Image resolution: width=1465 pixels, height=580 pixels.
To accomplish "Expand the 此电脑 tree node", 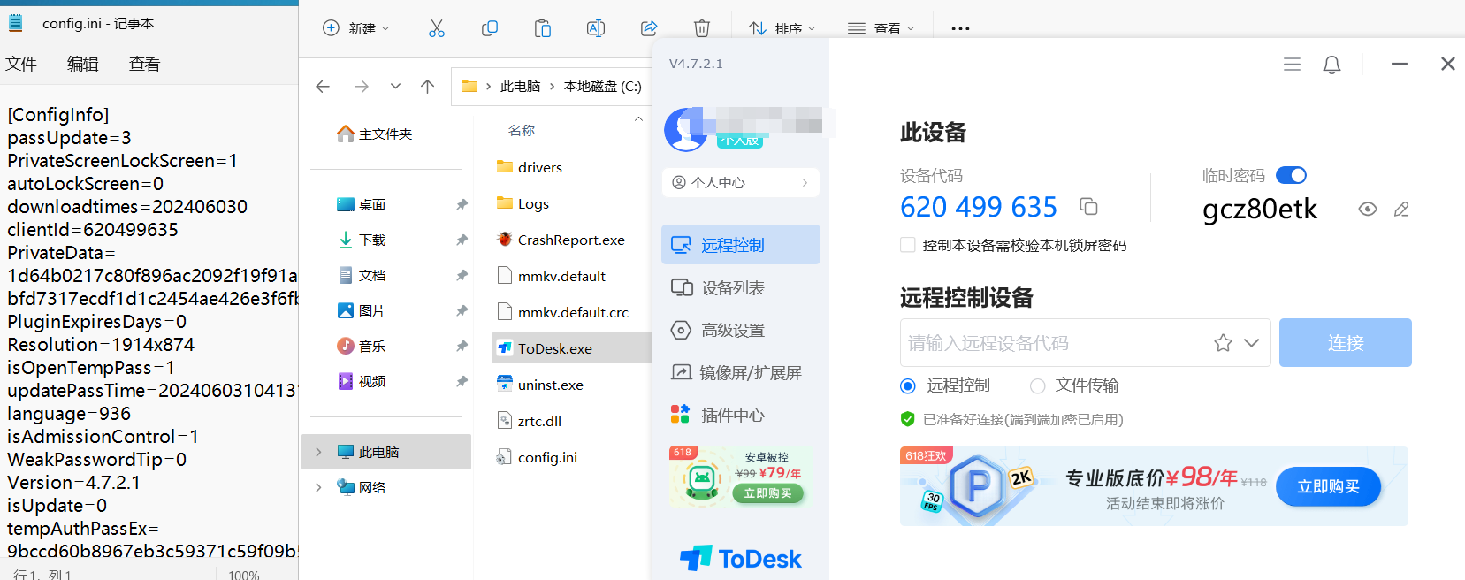I will click(318, 452).
